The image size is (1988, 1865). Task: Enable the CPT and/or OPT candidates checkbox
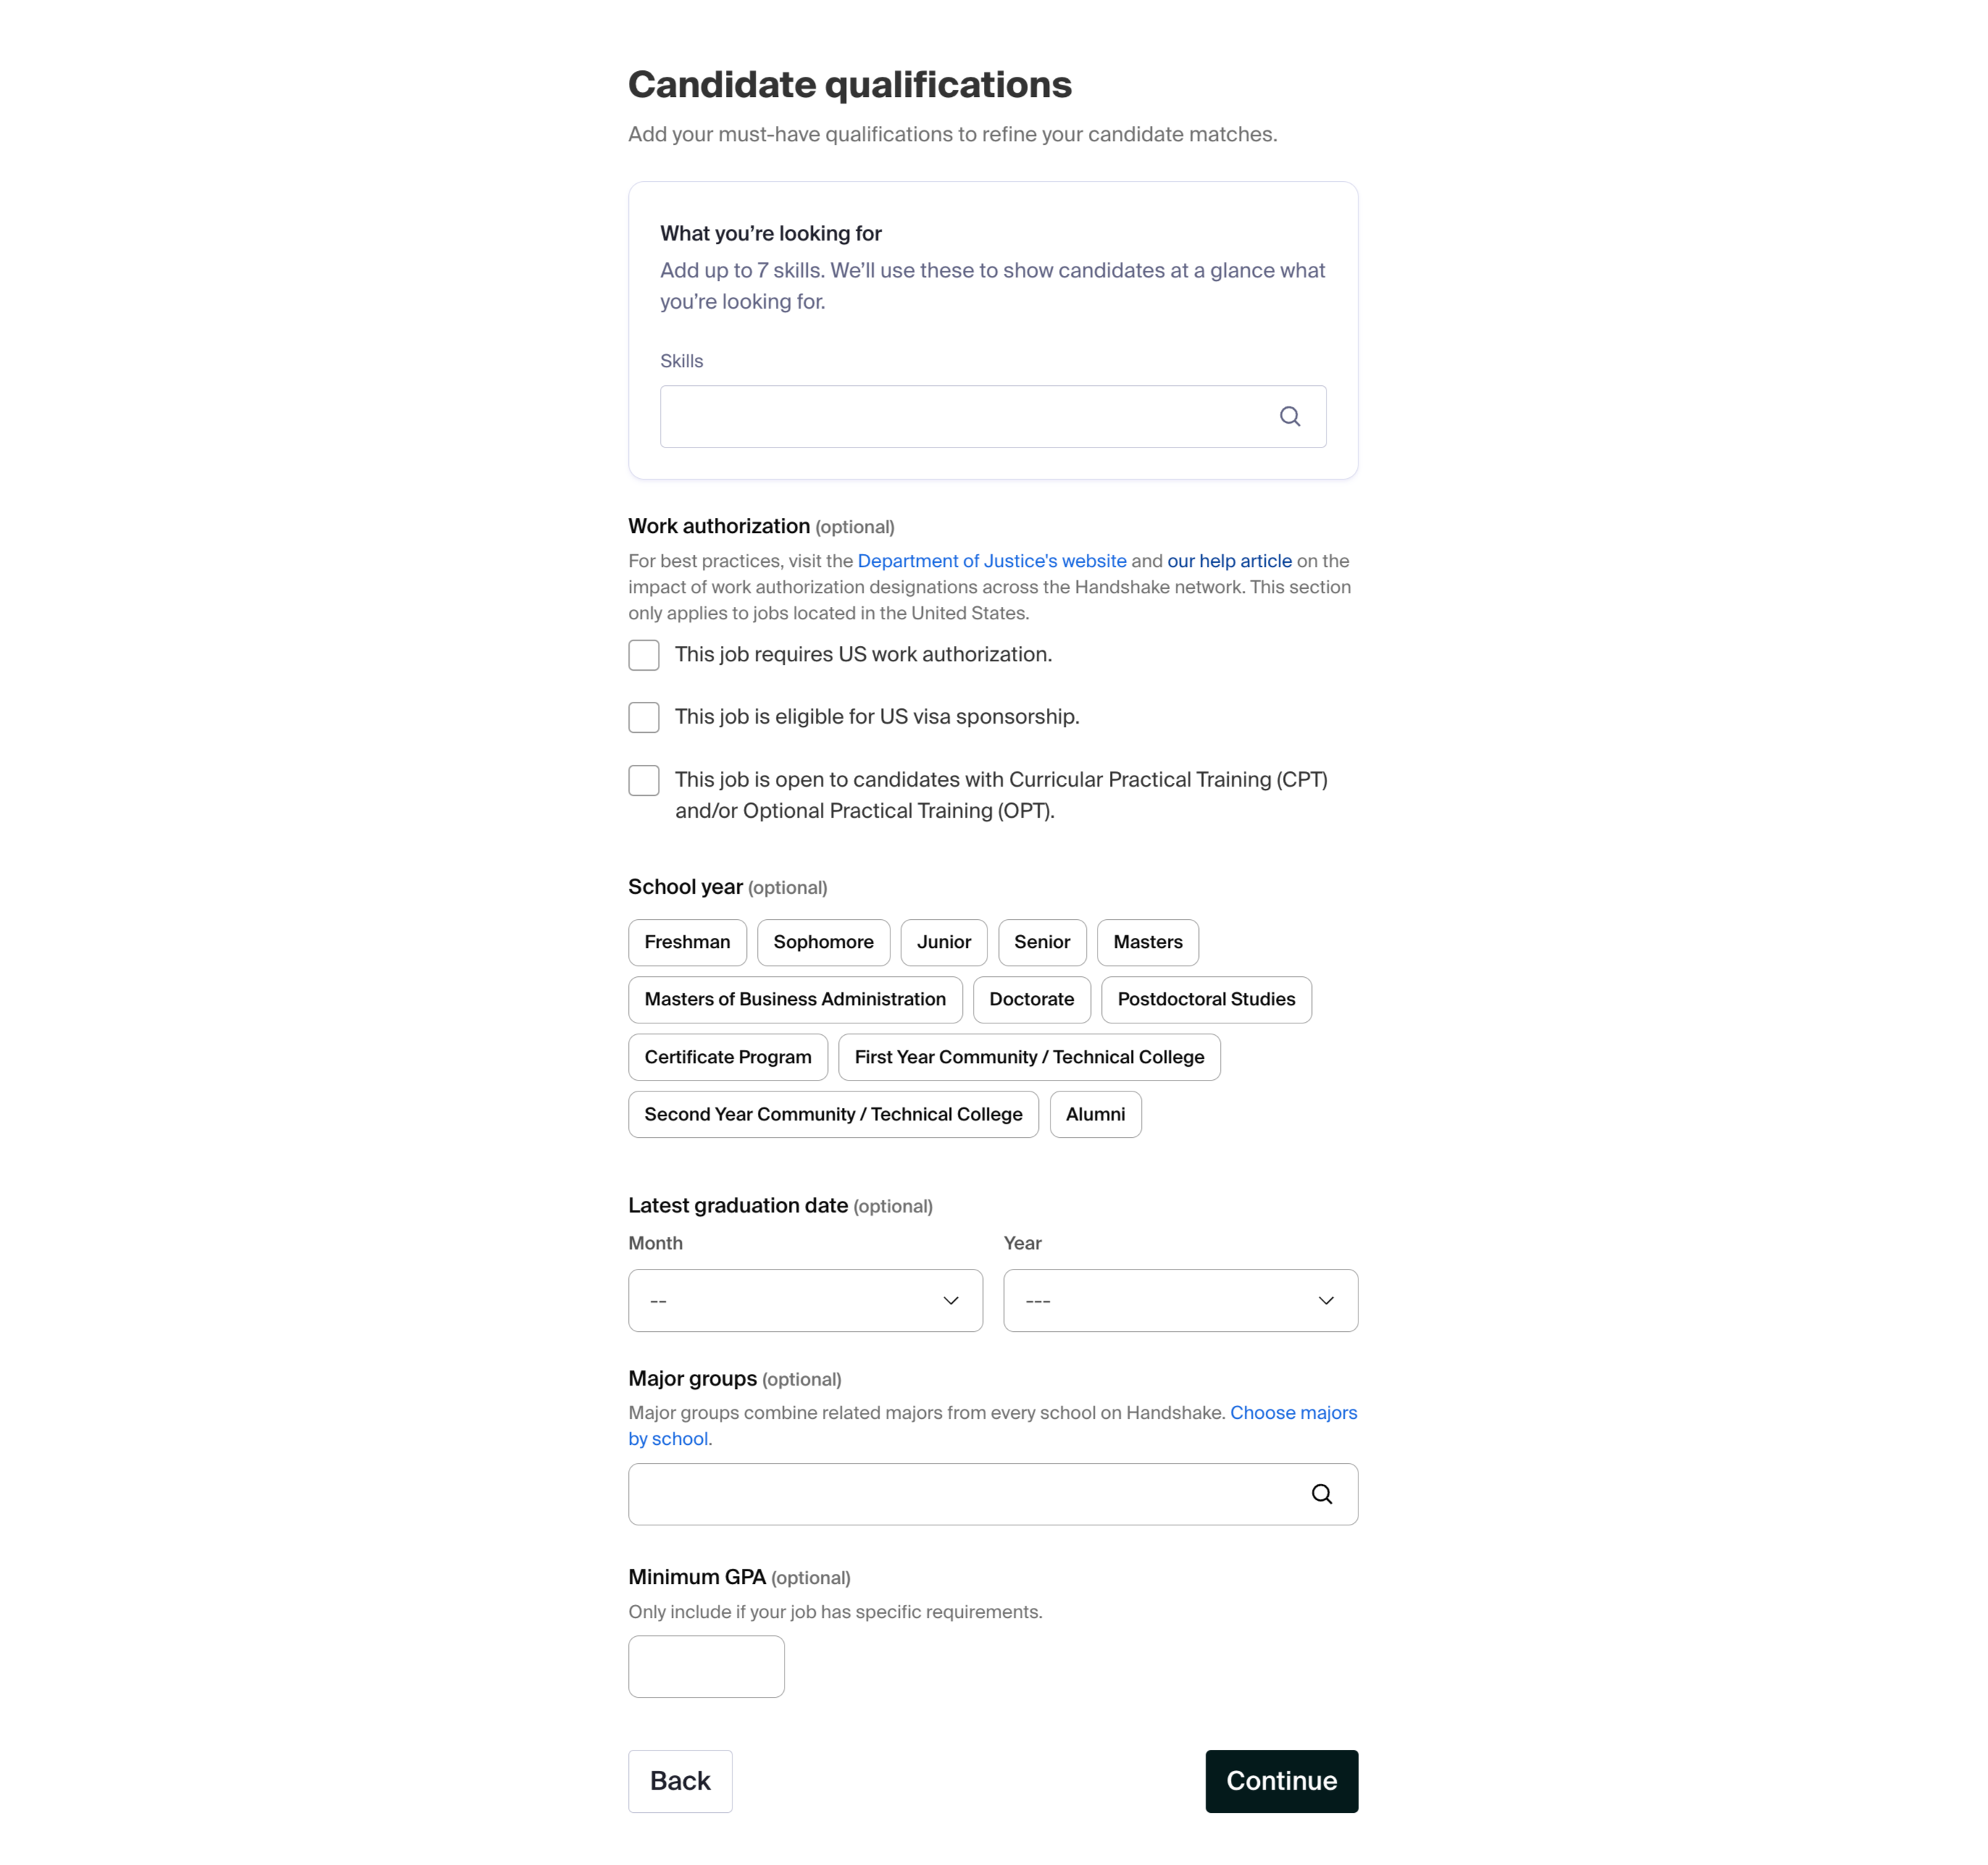(644, 779)
